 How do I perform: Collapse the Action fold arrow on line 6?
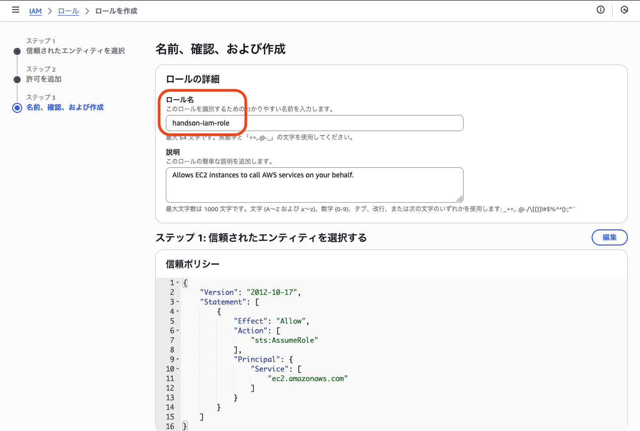(x=177, y=331)
